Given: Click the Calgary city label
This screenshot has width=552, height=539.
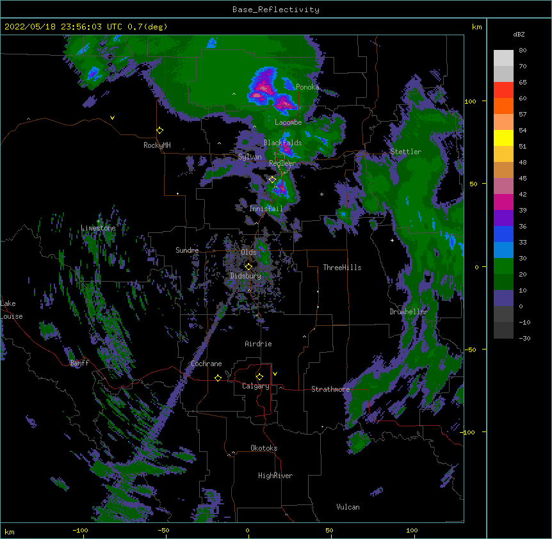Looking at the screenshot, I should [x=256, y=386].
